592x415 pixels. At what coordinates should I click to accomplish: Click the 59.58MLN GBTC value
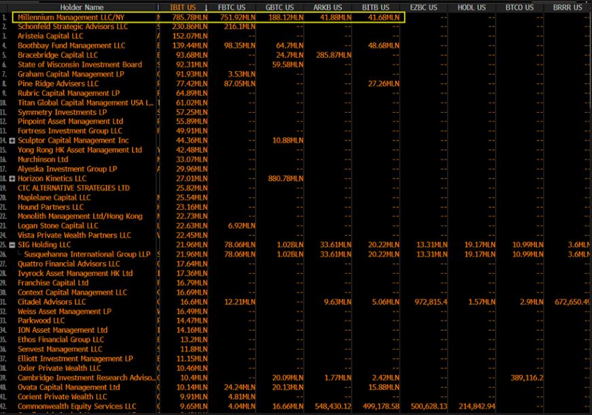click(x=288, y=65)
